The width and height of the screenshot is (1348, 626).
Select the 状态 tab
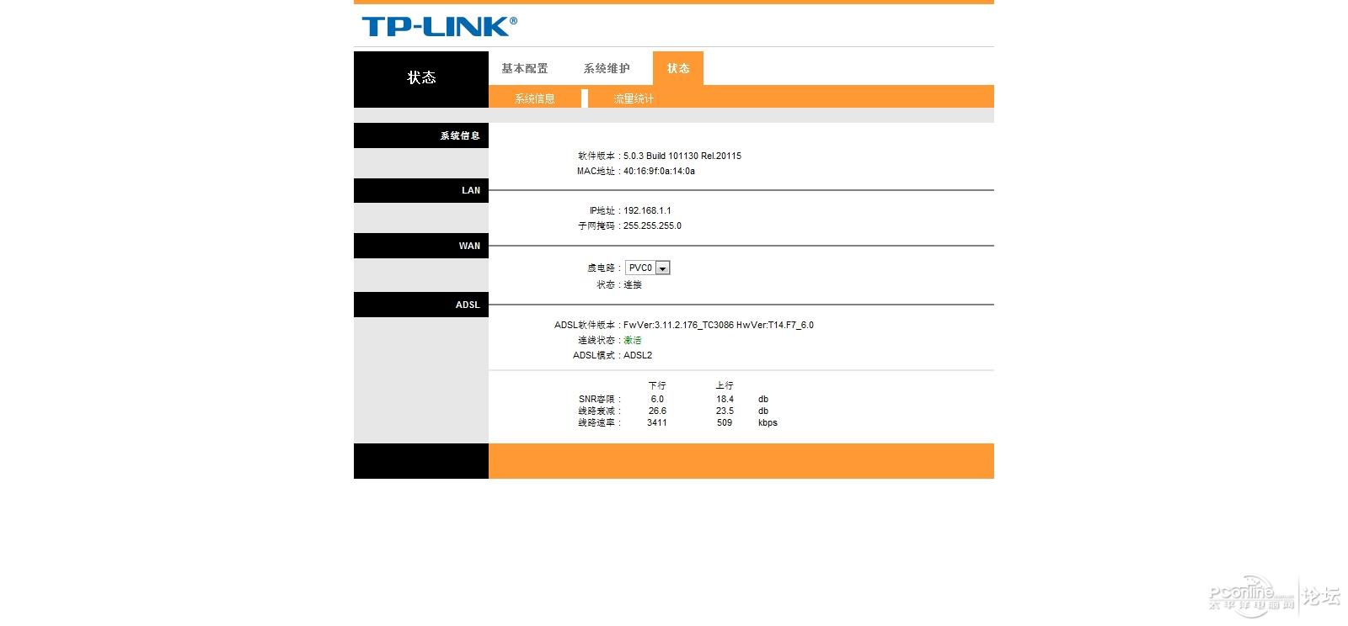[x=678, y=68]
